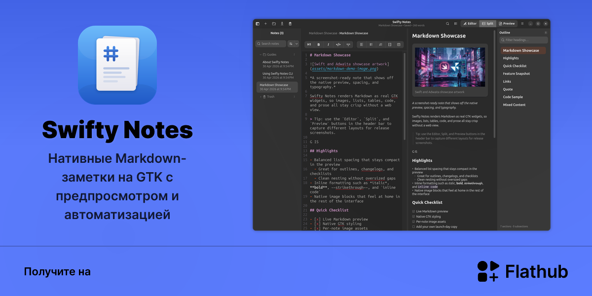
Task: Maximize the Swifty Notes window
Action: [538, 24]
